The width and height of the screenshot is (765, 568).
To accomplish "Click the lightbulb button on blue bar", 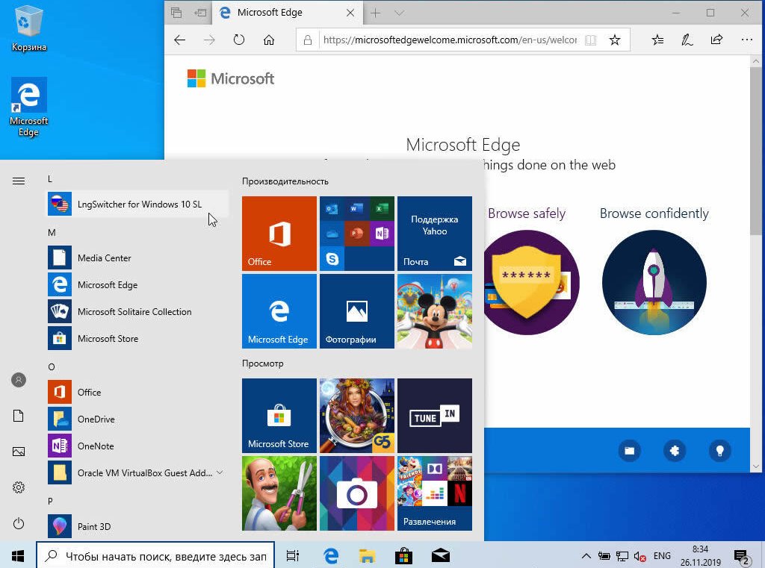I will click(x=719, y=451).
